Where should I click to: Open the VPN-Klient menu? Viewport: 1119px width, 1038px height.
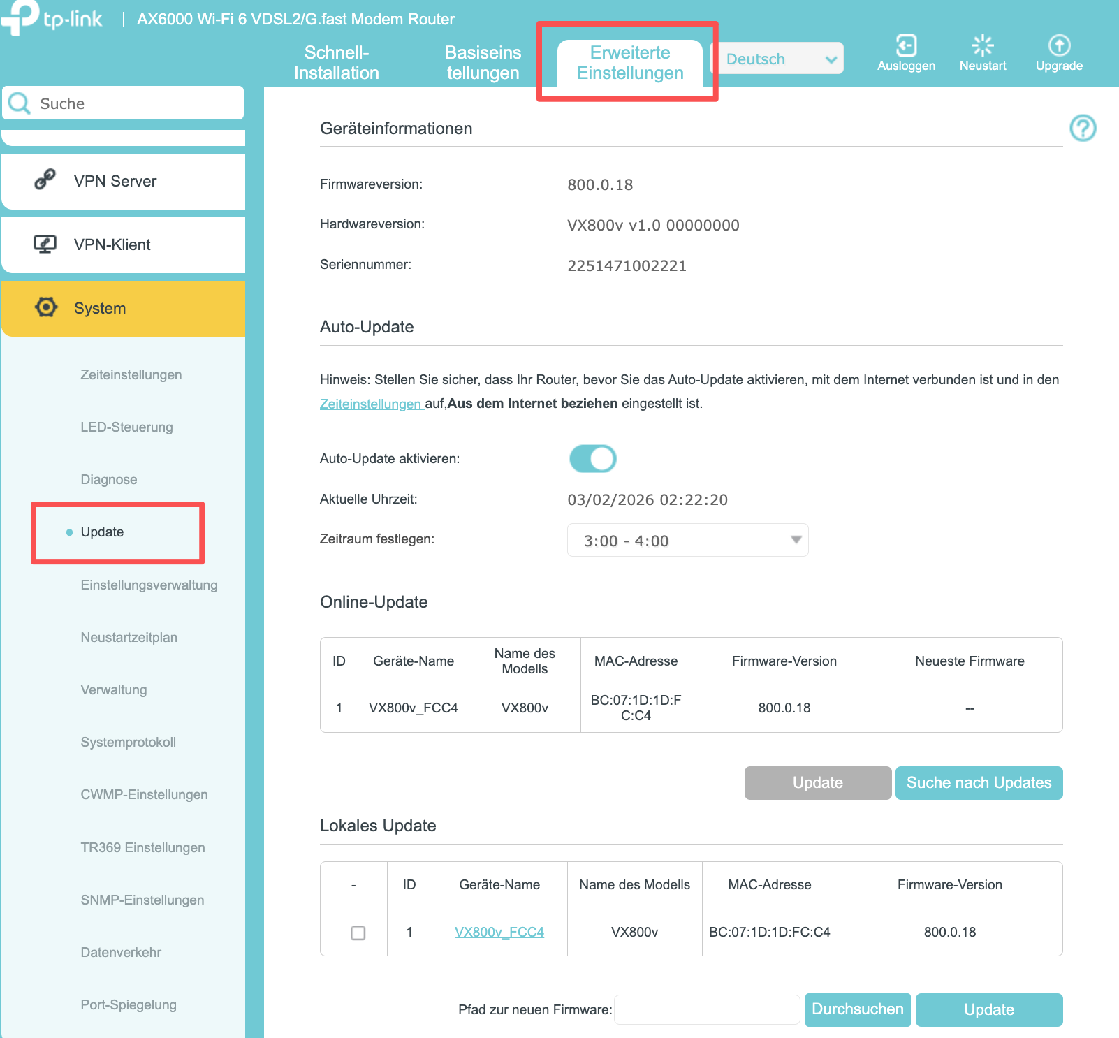123,244
